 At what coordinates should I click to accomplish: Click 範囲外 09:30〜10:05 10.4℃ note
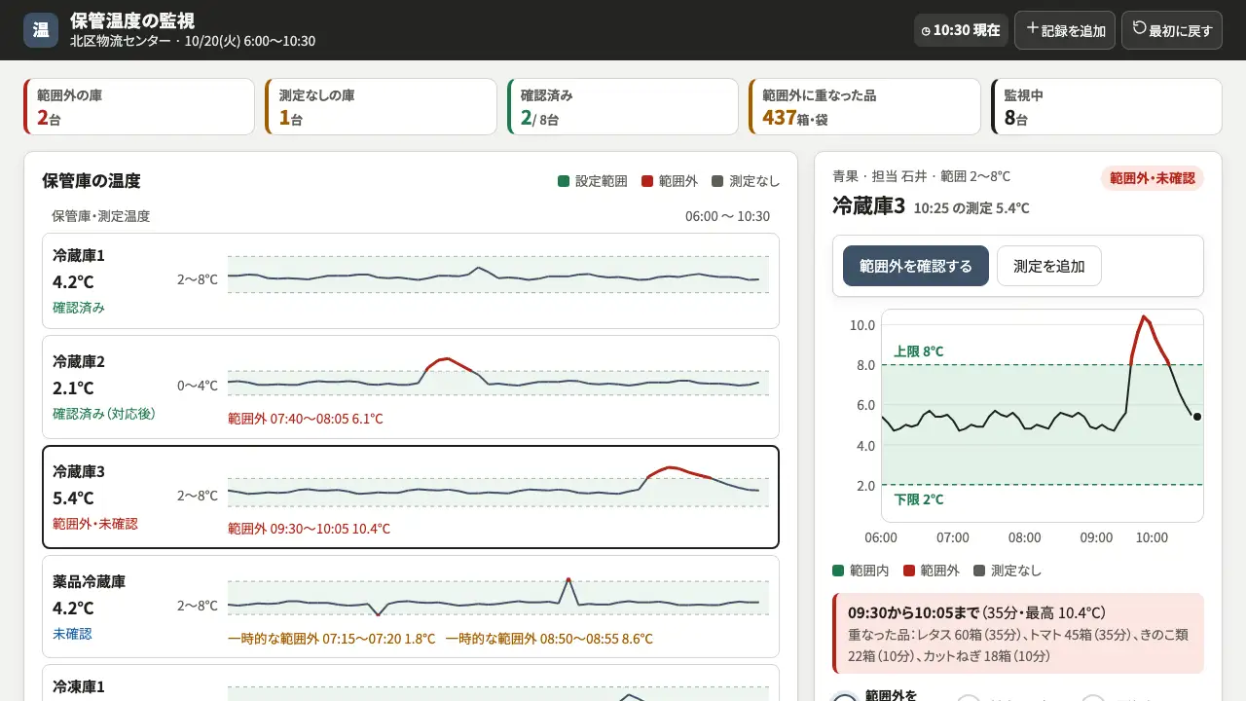click(x=310, y=529)
